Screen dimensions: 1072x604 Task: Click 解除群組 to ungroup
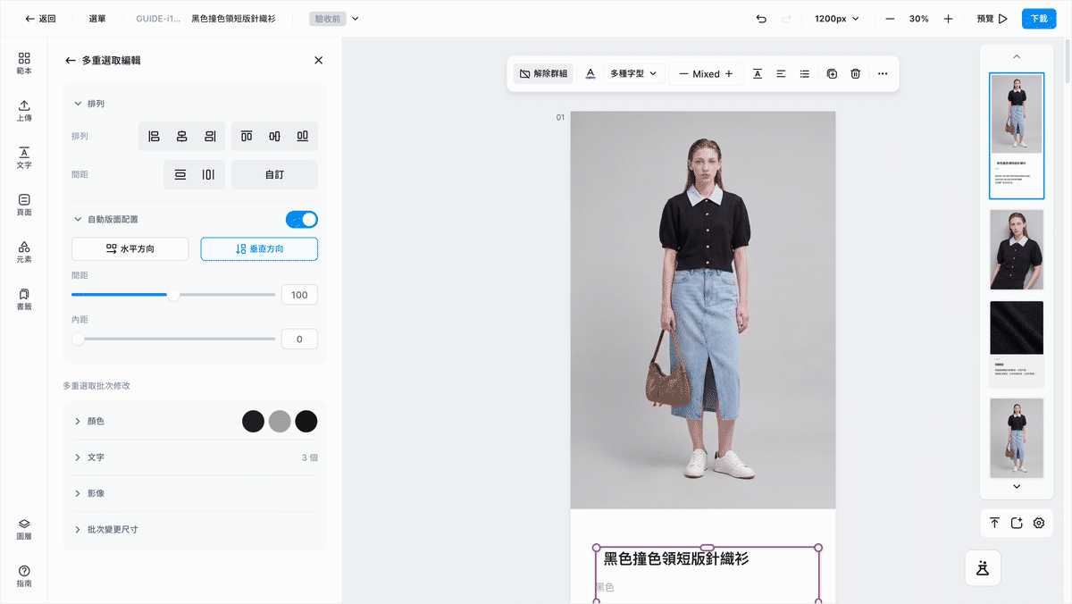click(x=544, y=74)
